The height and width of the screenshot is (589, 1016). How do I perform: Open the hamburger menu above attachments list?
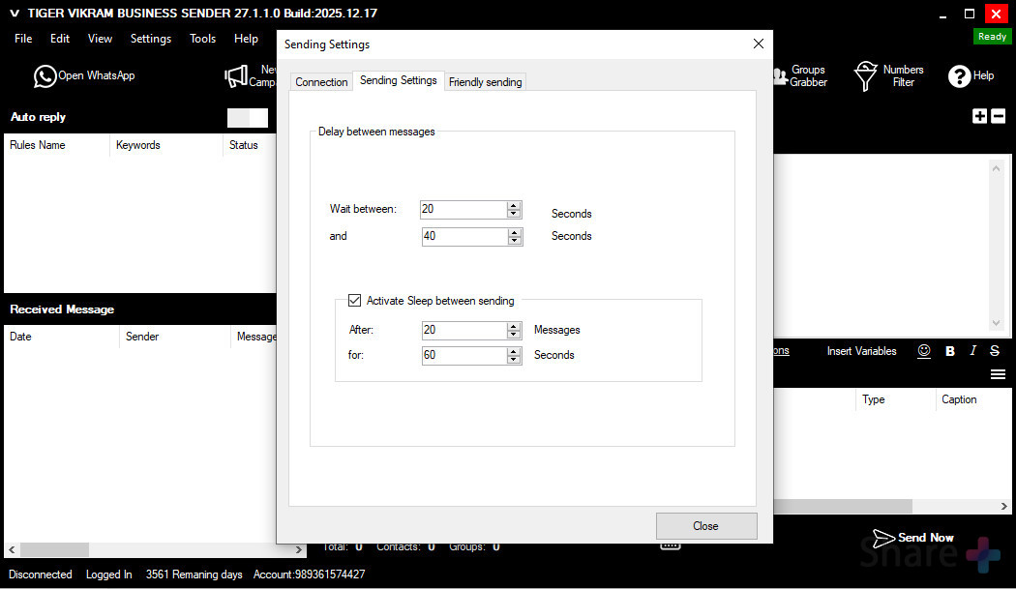(998, 374)
